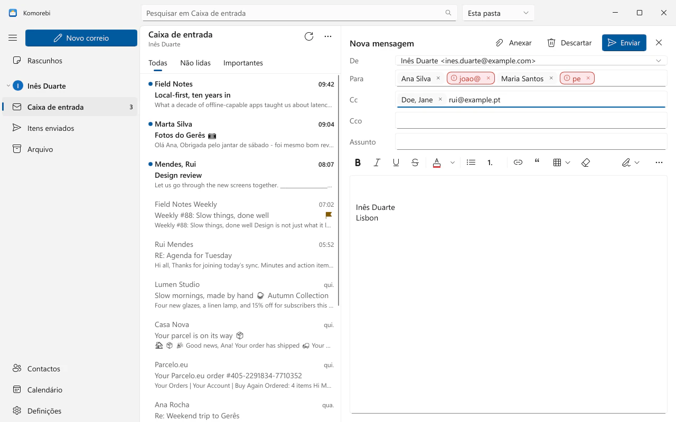
Task: Switch to Não lidas tab
Action: pyautogui.click(x=195, y=63)
